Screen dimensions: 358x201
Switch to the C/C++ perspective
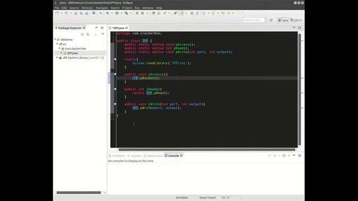pos(296,20)
